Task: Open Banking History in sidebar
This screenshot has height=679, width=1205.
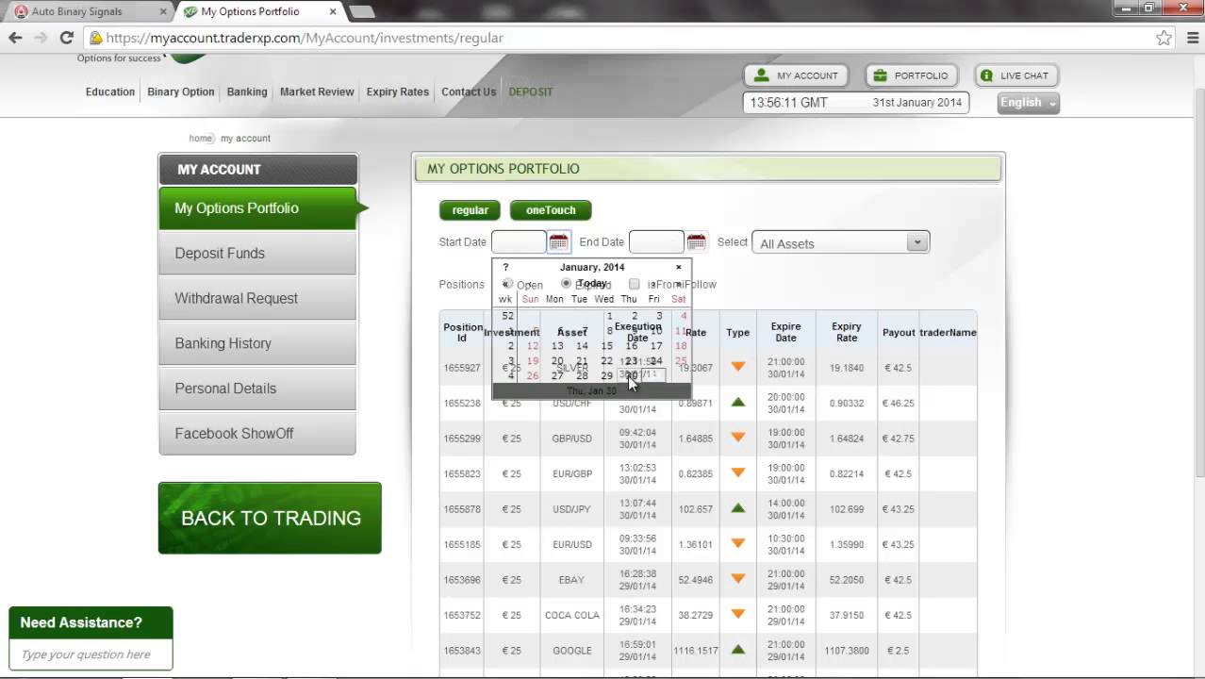Action: [x=258, y=343]
